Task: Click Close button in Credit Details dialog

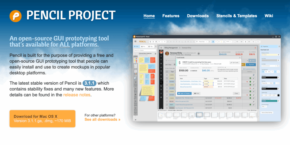Action: point(236,94)
